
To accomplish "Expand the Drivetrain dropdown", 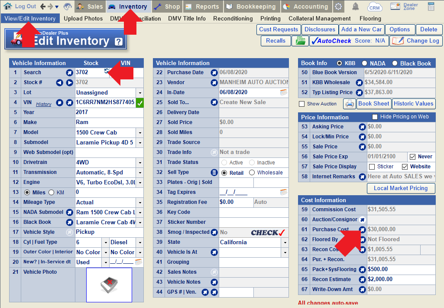I will 139,163.
